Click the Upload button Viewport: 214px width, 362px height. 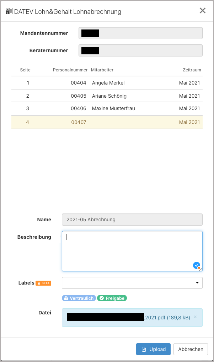(x=153, y=349)
